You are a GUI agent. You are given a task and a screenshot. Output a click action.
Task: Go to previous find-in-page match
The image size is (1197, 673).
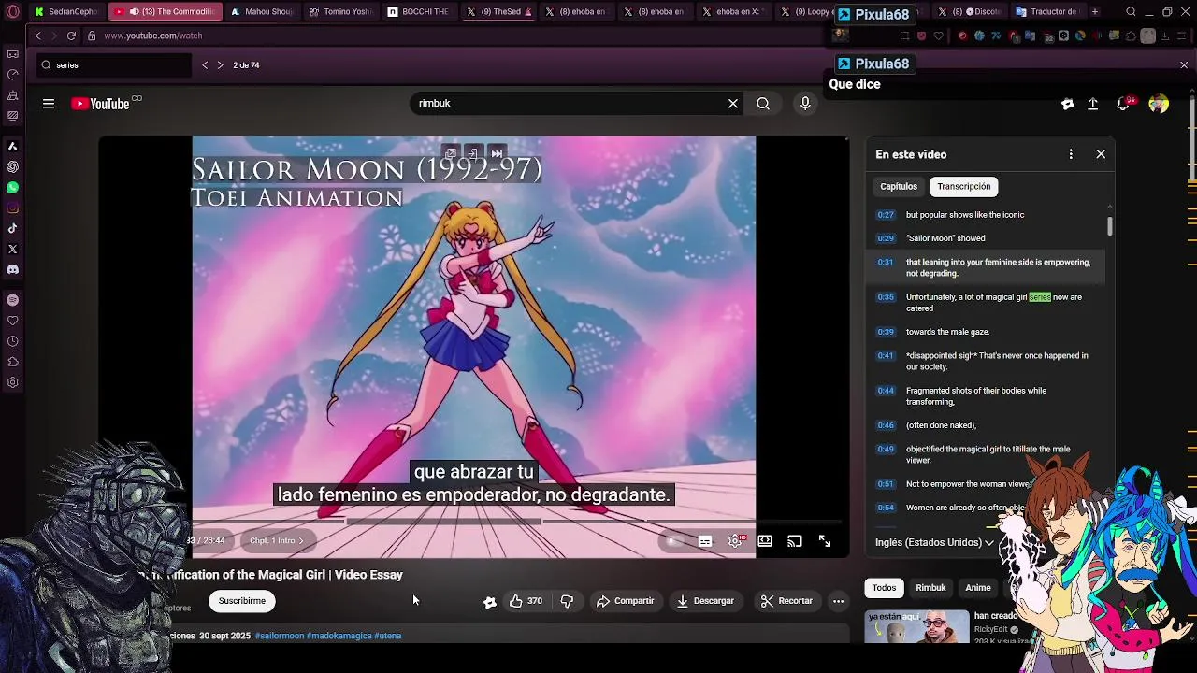click(205, 65)
